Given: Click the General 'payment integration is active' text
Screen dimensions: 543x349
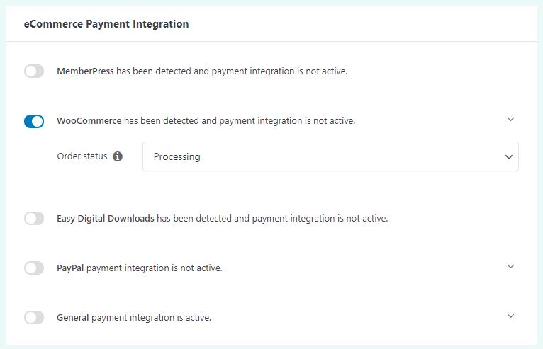Looking at the screenshot, I should click(x=151, y=318).
